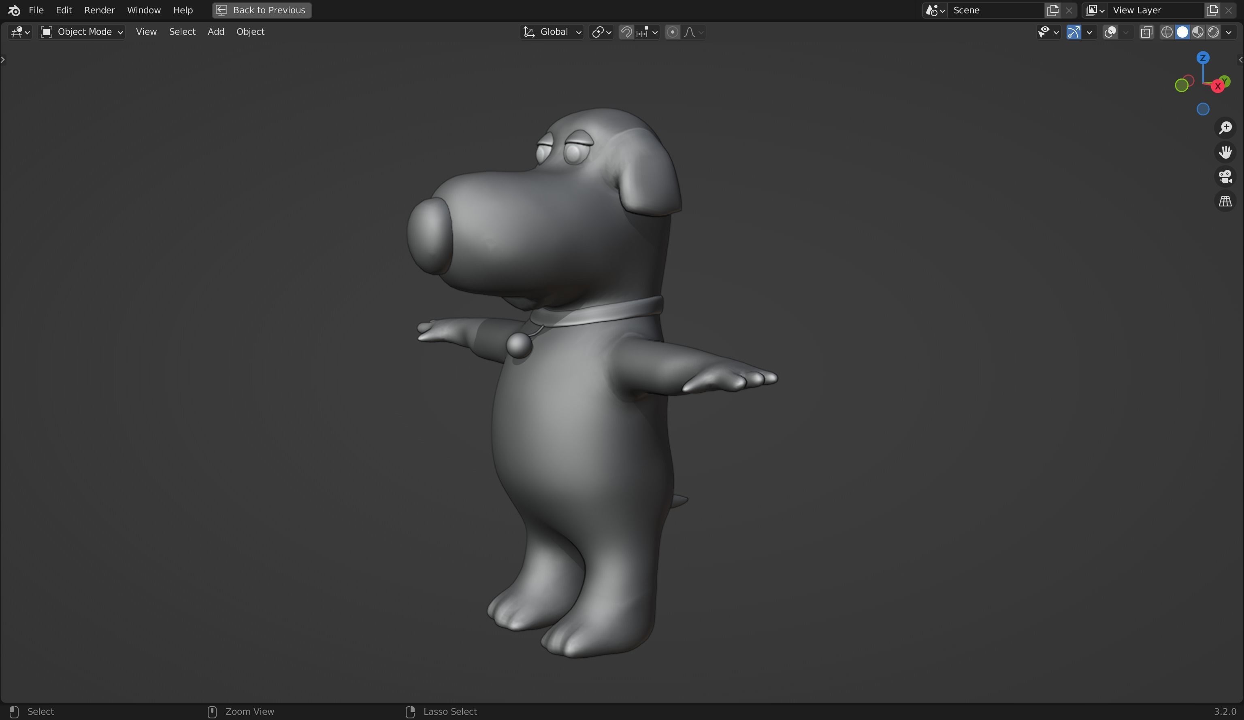Click the Scene name field
This screenshot has width=1244, height=720.
tap(995, 10)
